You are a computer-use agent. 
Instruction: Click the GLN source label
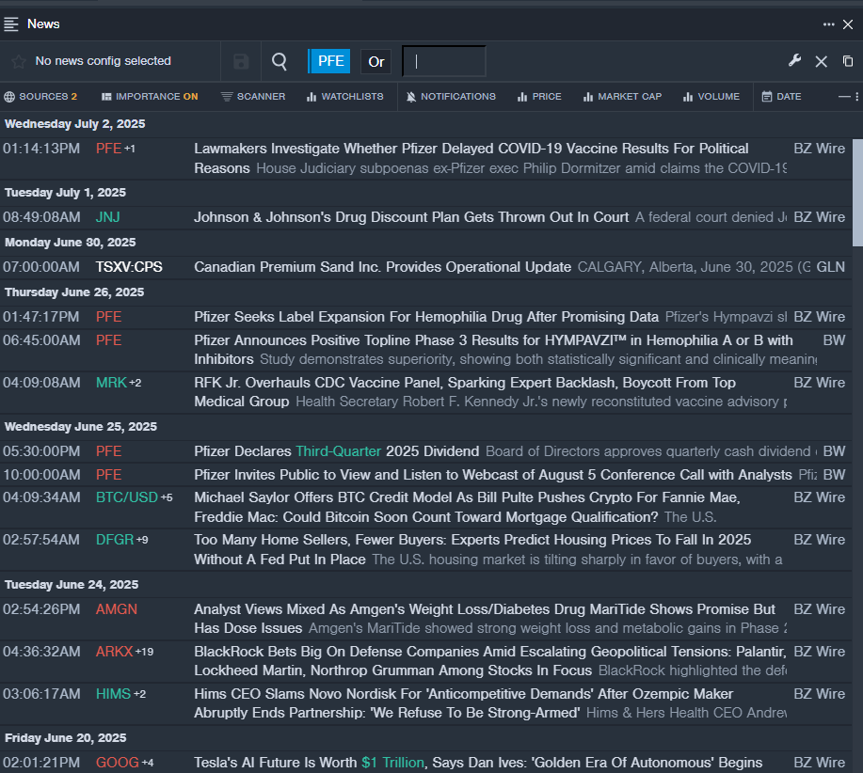pos(830,267)
